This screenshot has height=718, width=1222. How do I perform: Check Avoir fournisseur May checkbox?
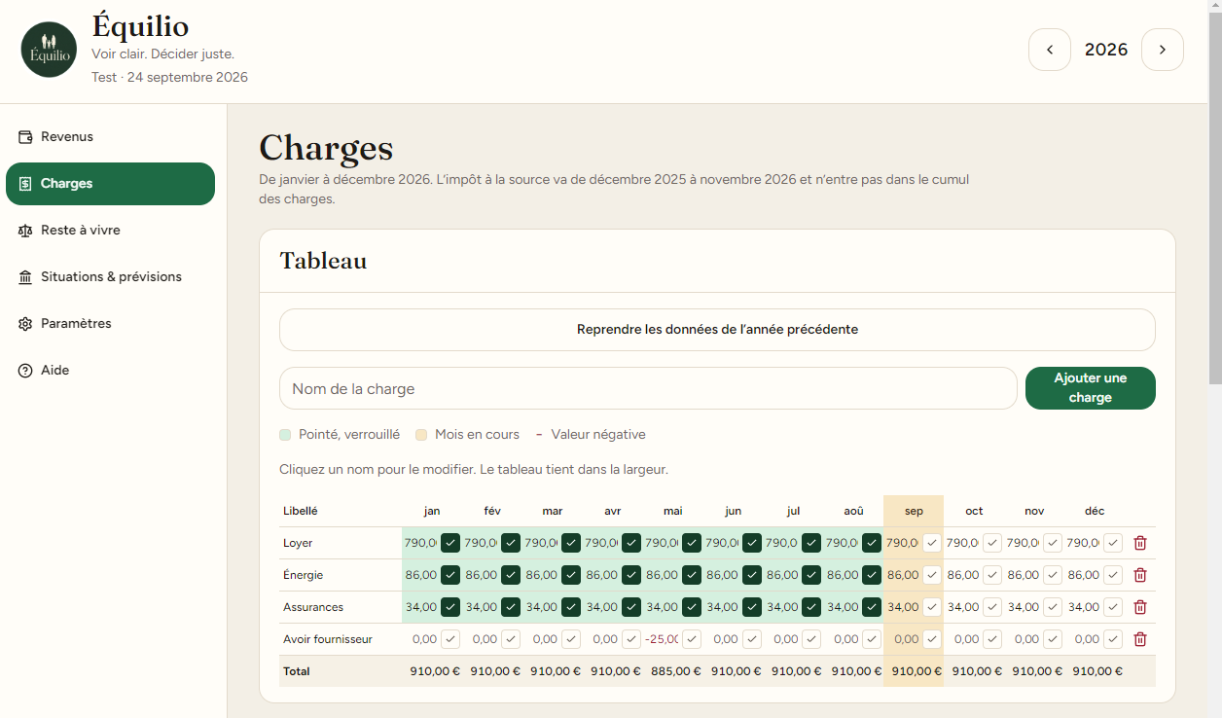[x=692, y=639]
